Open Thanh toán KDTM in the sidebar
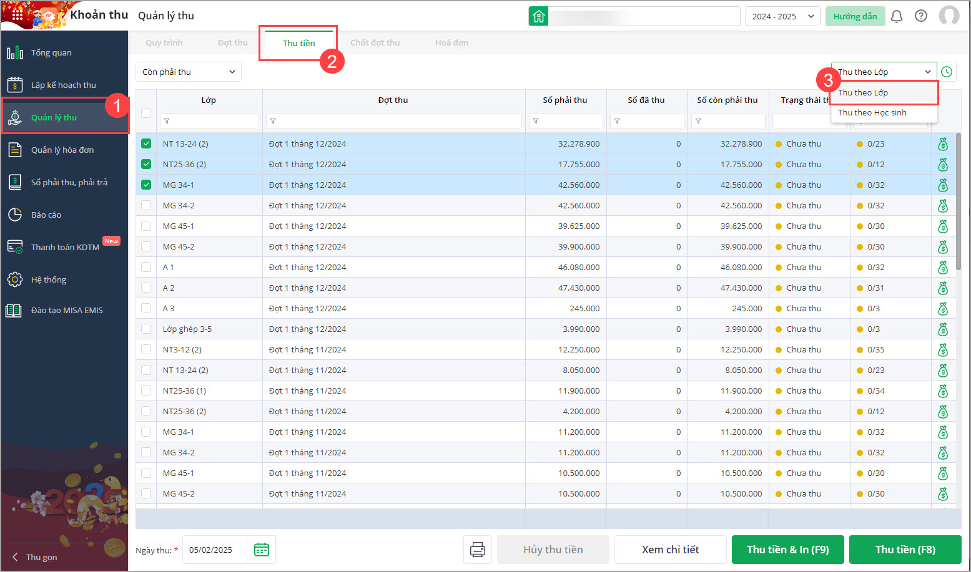The width and height of the screenshot is (971, 572). coord(64,247)
